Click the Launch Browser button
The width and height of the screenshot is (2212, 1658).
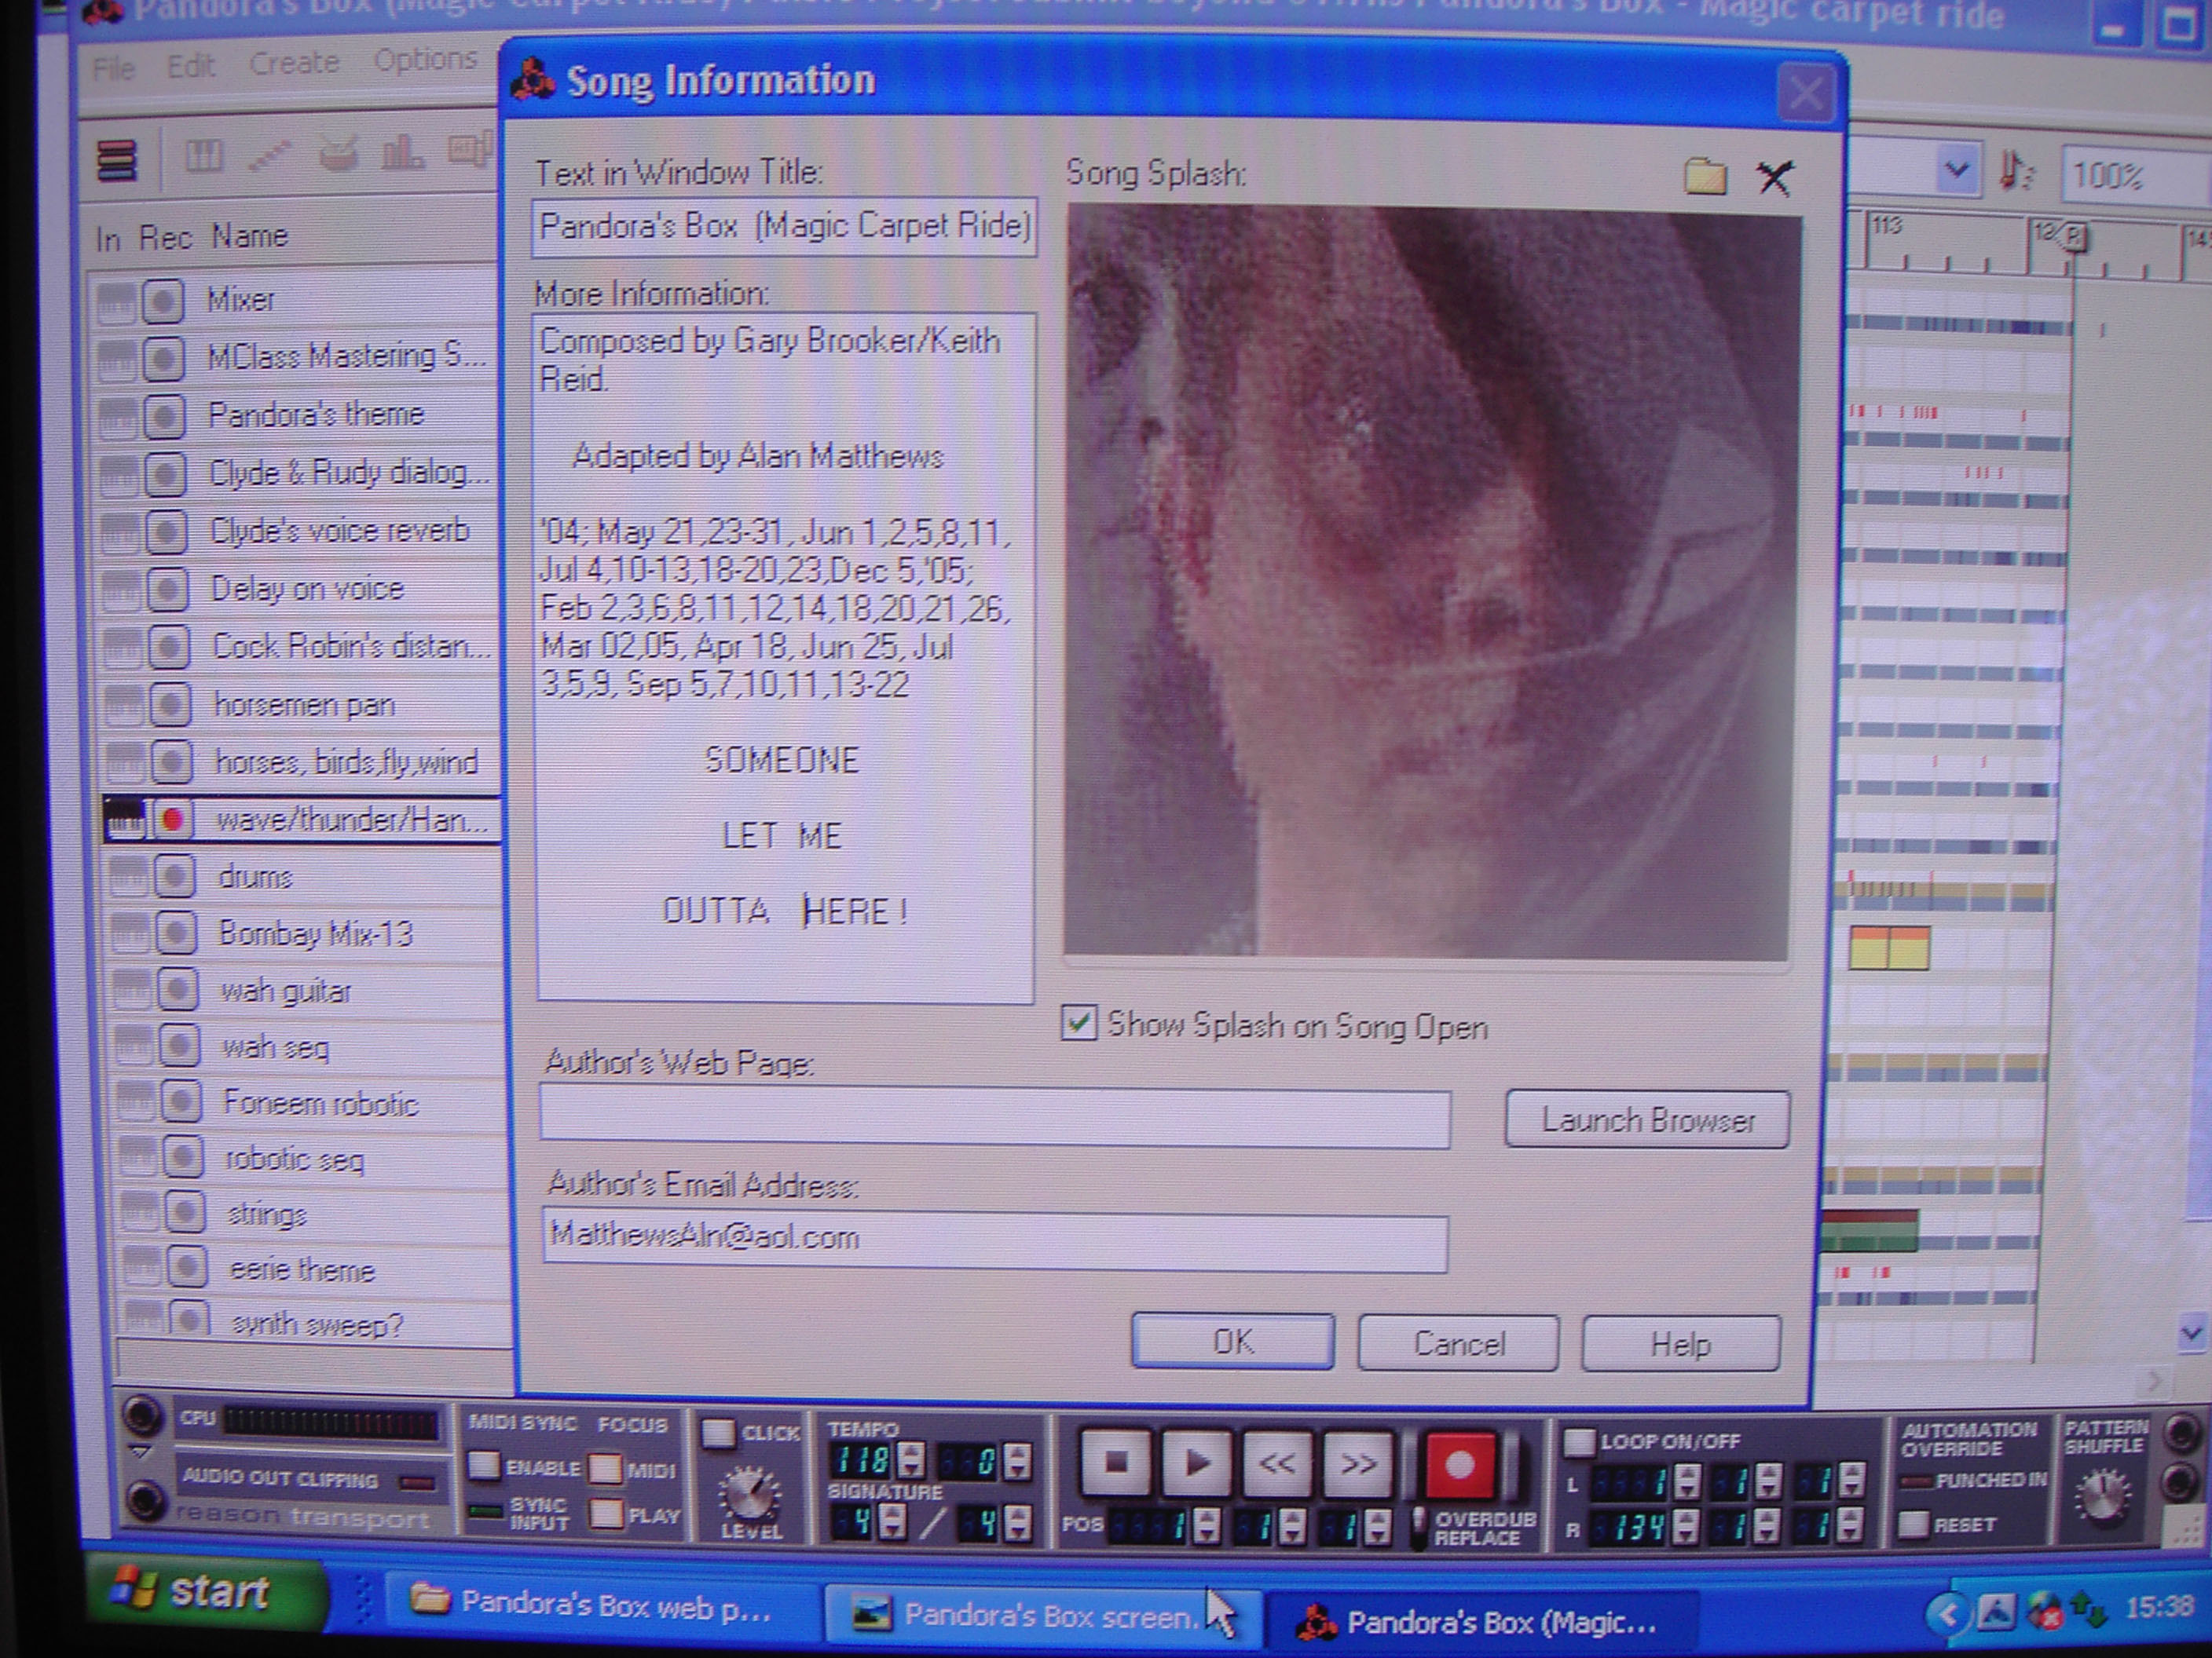click(1647, 1119)
